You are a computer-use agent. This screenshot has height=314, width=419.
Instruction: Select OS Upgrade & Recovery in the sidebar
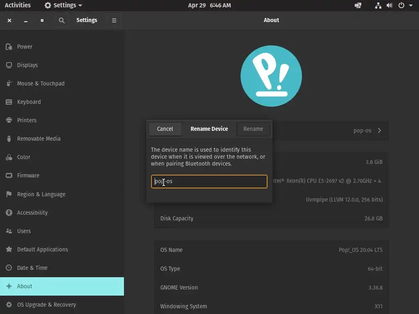point(62,305)
